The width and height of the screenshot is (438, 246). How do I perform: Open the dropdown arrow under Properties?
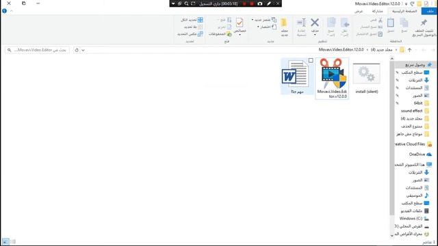(240, 35)
